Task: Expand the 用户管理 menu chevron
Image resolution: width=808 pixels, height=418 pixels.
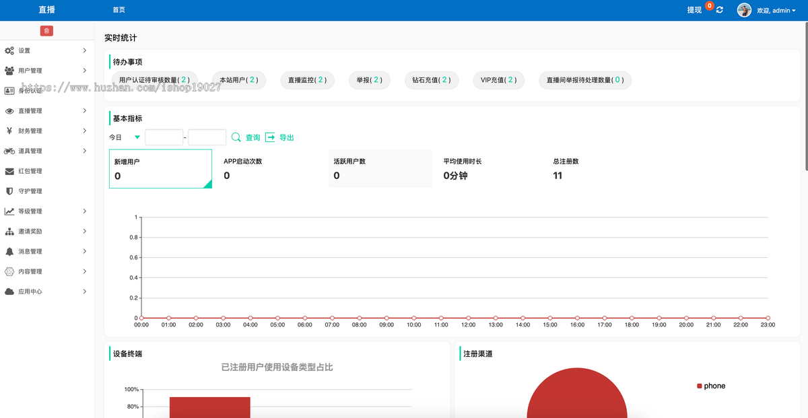Action: pyautogui.click(x=84, y=71)
